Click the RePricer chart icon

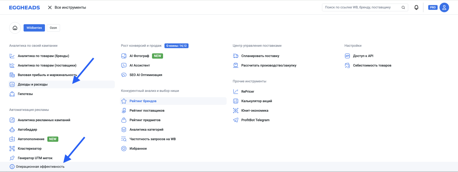click(x=236, y=91)
